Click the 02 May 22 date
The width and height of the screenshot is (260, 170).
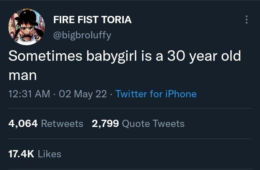pos(84,94)
